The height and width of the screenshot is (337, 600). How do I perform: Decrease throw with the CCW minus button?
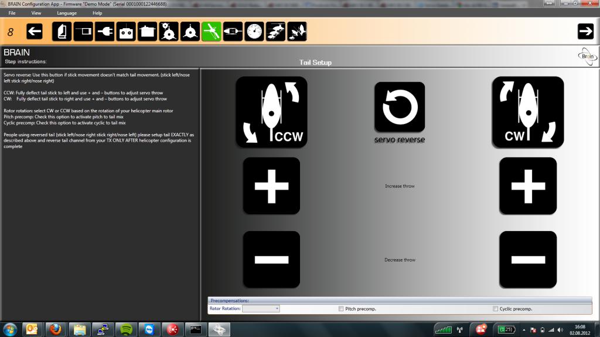(271, 259)
